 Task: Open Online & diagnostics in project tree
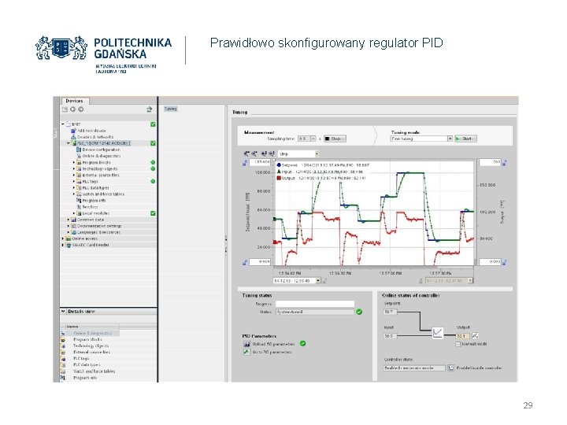102,156
